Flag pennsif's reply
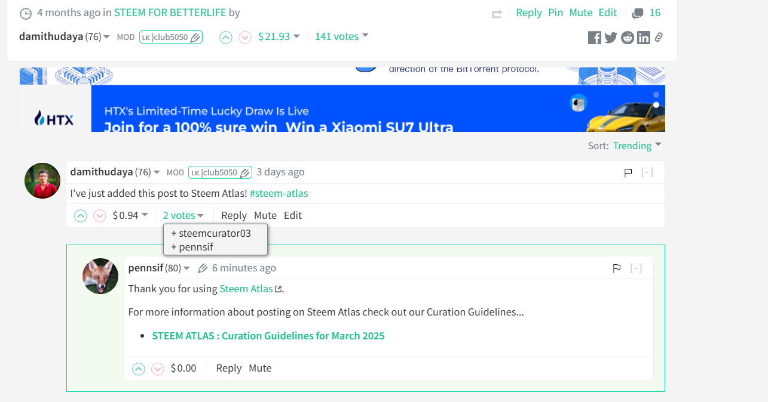The height and width of the screenshot is (402, 768). coord(617,268)
